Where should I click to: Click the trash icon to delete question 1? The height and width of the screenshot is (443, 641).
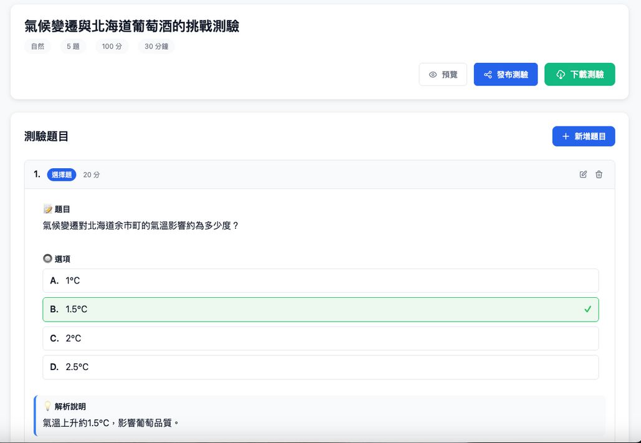click(x=598, y=174)
